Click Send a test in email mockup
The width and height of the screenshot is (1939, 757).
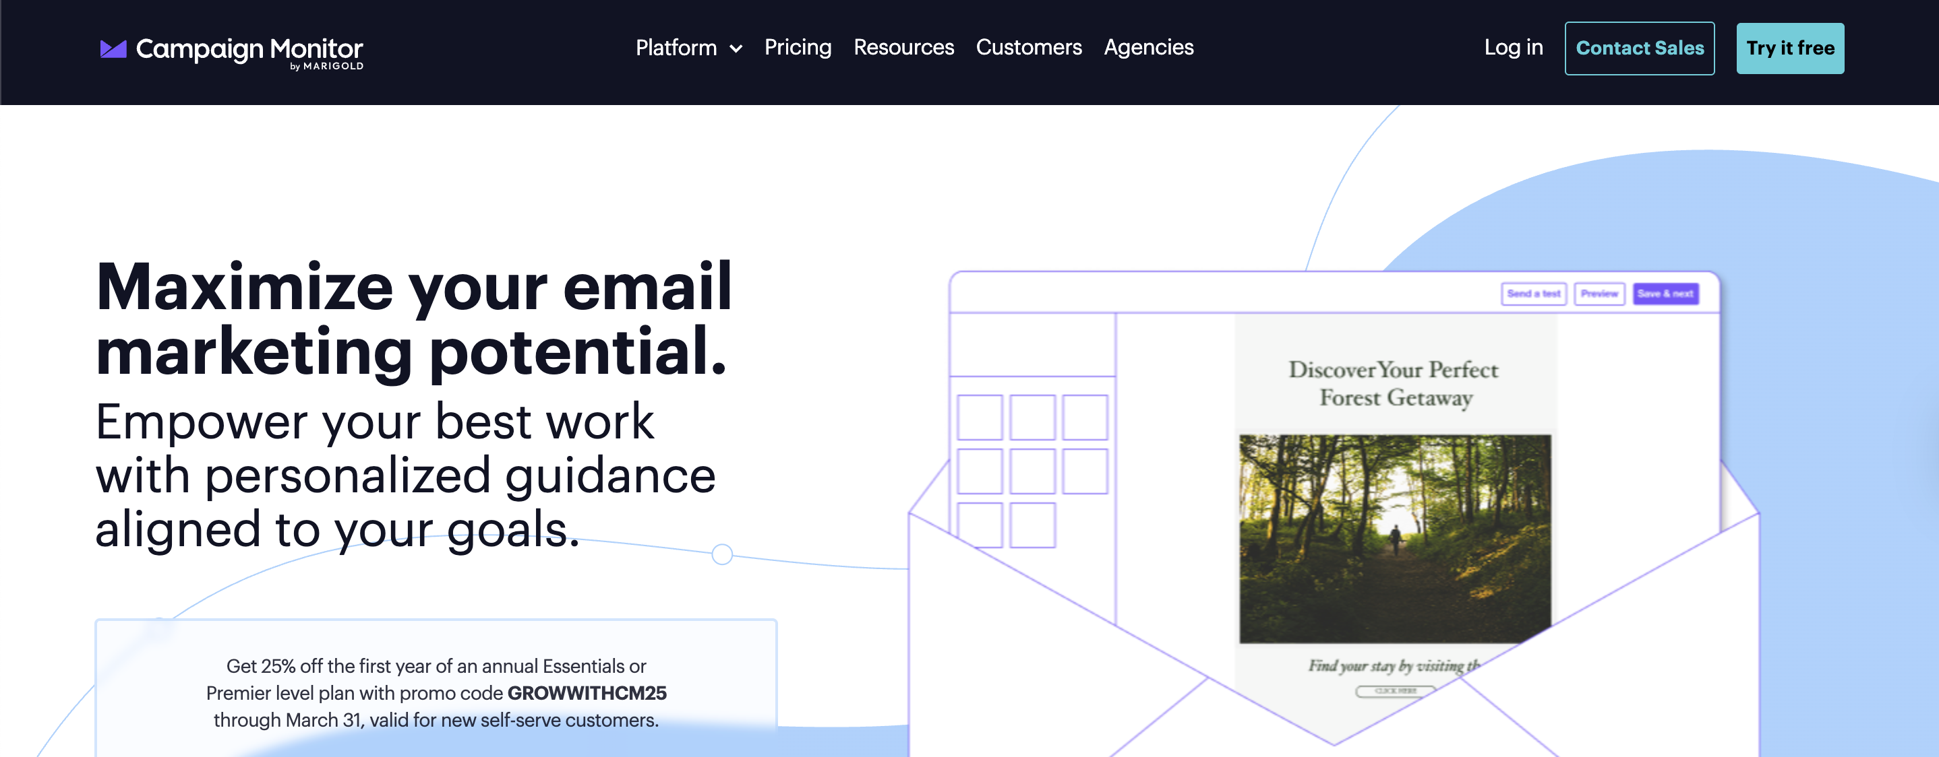[1532, 294]
